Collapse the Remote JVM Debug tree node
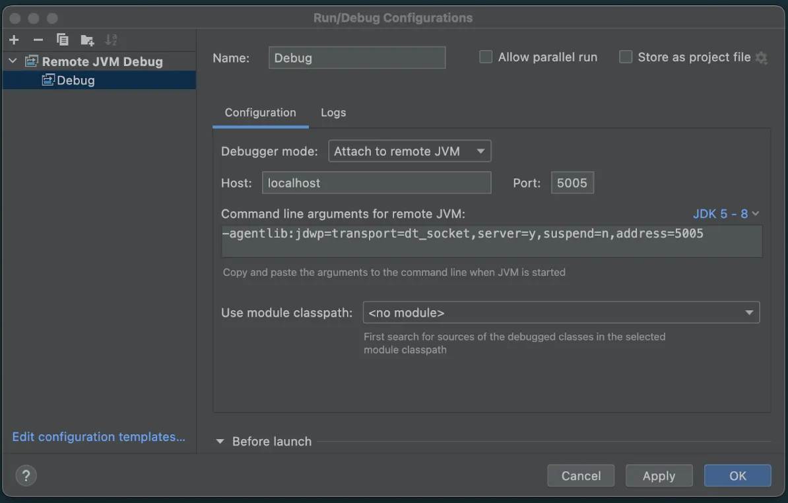This screenshot has width=788, height=503. 13,61
